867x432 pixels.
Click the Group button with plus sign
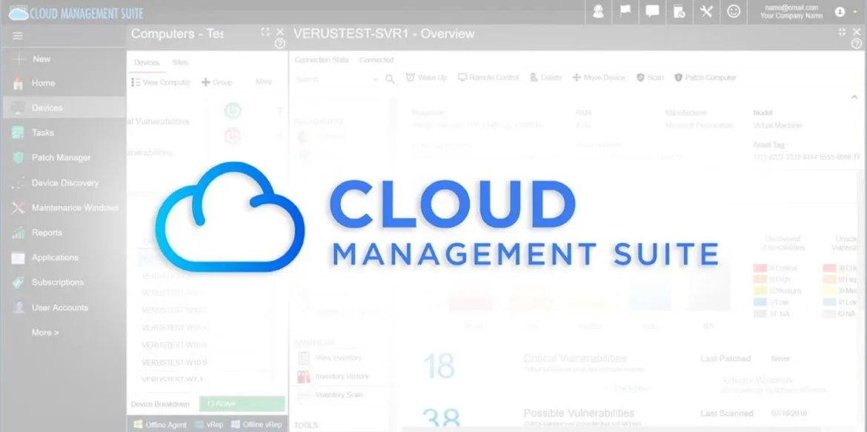tap(216, 82)
